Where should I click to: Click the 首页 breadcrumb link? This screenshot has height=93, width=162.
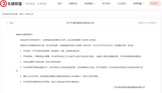point(22,14)
